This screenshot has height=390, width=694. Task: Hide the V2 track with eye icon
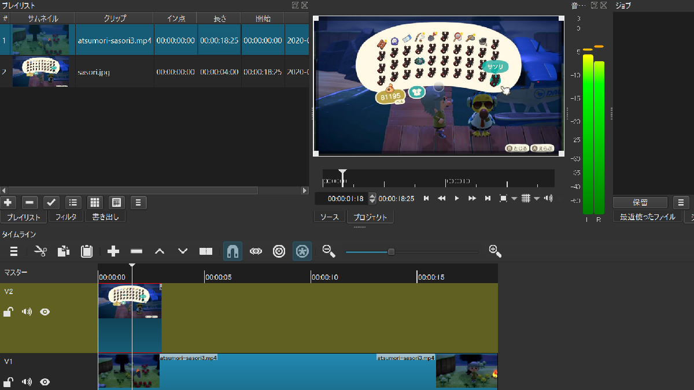click(45, 312)
